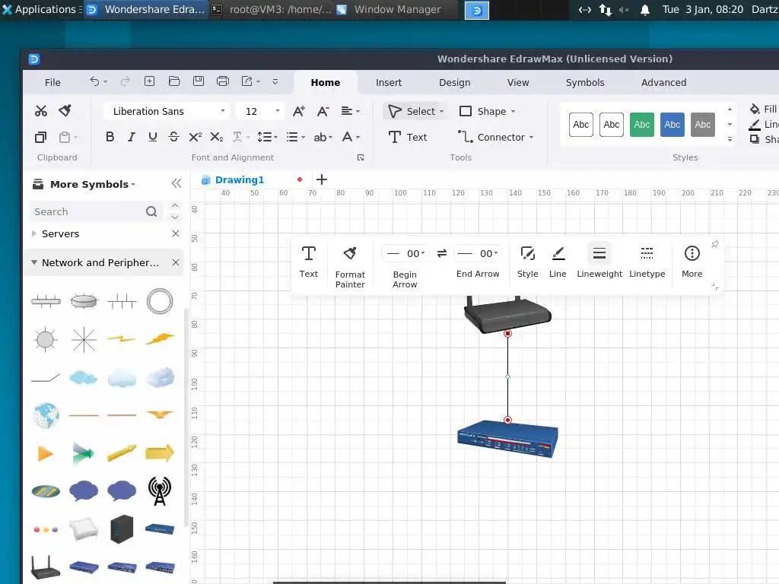Select the Text tool in Tools
779x584 pixels.
(x=408, y=137)
